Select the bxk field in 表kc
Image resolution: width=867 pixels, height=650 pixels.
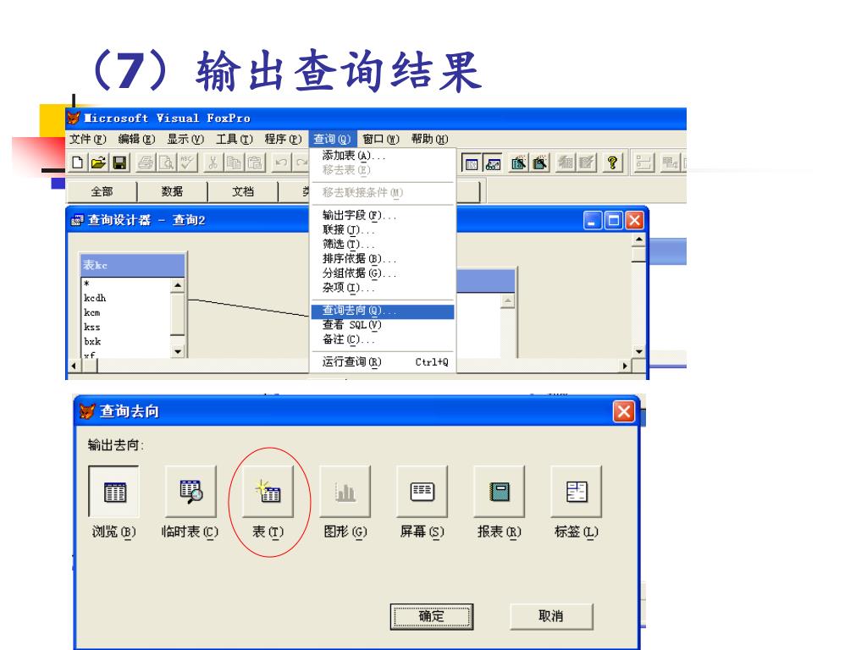pos(125,342)
